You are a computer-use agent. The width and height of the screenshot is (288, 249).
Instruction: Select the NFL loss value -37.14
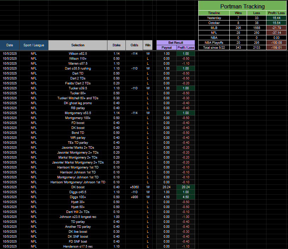pos(276,33)
